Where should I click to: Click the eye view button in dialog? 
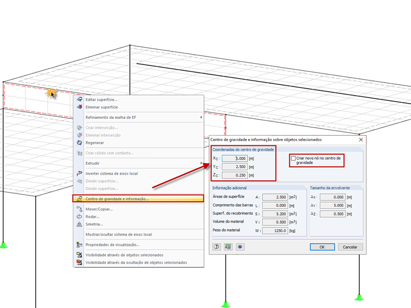[x=240, y=247]
